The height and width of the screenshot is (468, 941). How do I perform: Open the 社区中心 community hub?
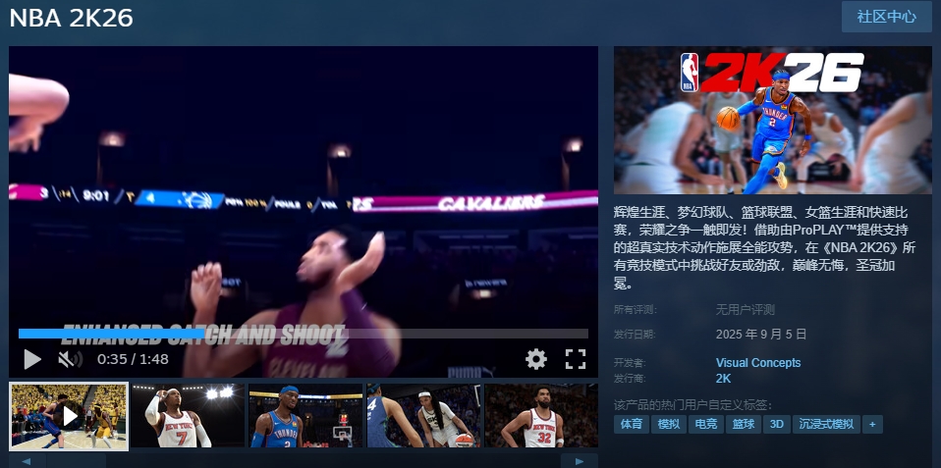coord(886,17)
